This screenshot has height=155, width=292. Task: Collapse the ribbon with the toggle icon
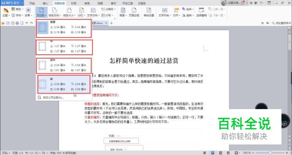coord(269,3)
